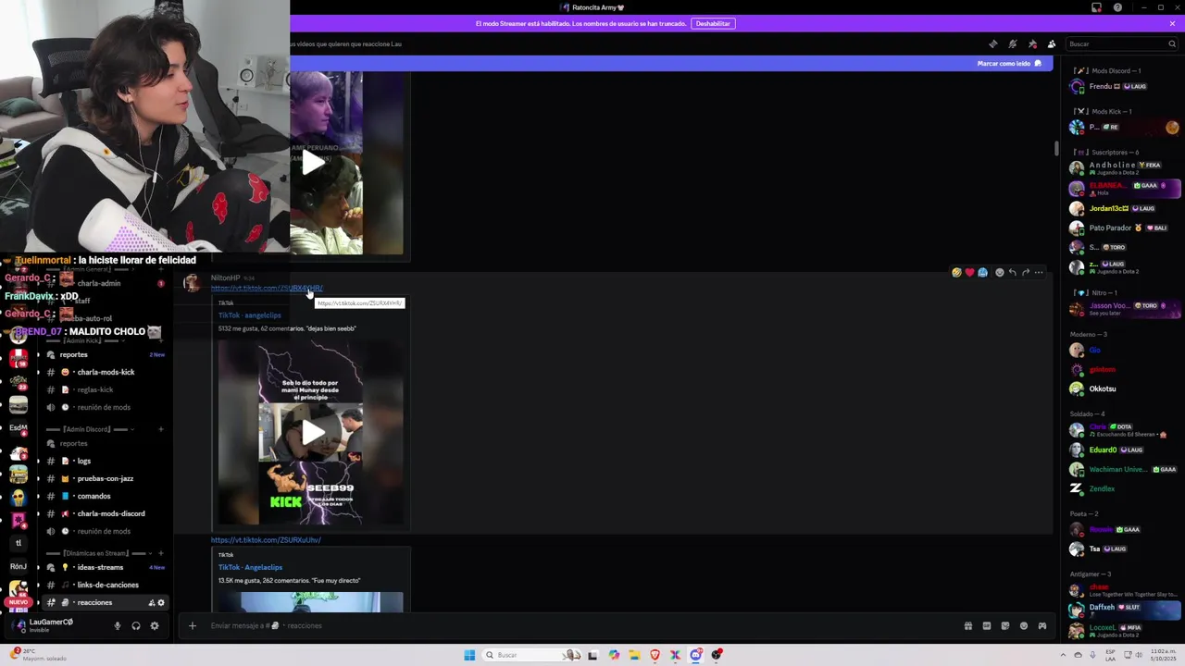This screenshot has width=1185, height=666.
Task: Add channel plus next to Admin Discord
Action: (x=161, y=429)
